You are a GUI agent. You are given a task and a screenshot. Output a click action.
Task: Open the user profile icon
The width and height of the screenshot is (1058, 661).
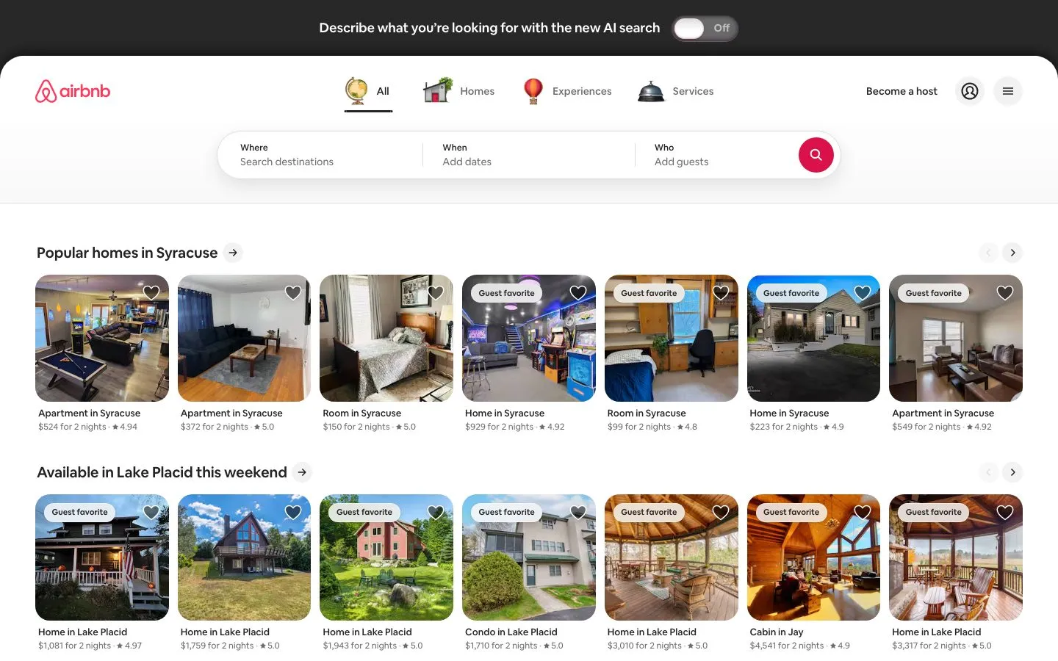(x=970, y=91)
